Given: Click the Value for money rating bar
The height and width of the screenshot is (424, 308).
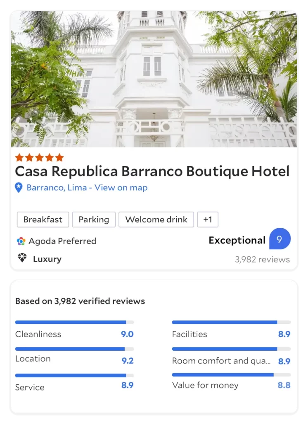Looking at the screenshot, I should tap(231, 375).
